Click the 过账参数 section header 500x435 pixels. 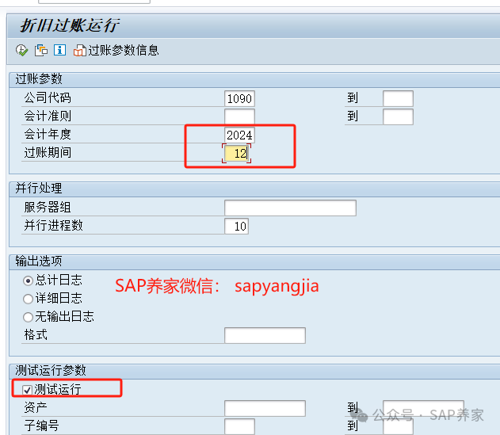(39, 78)
